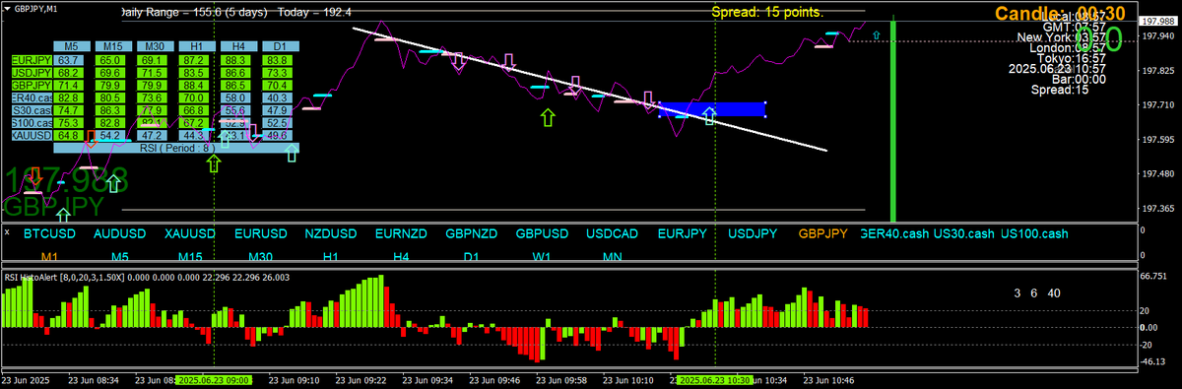
Task: Switch to H4 timeframe in switcher panel
Action: [401, 257]
